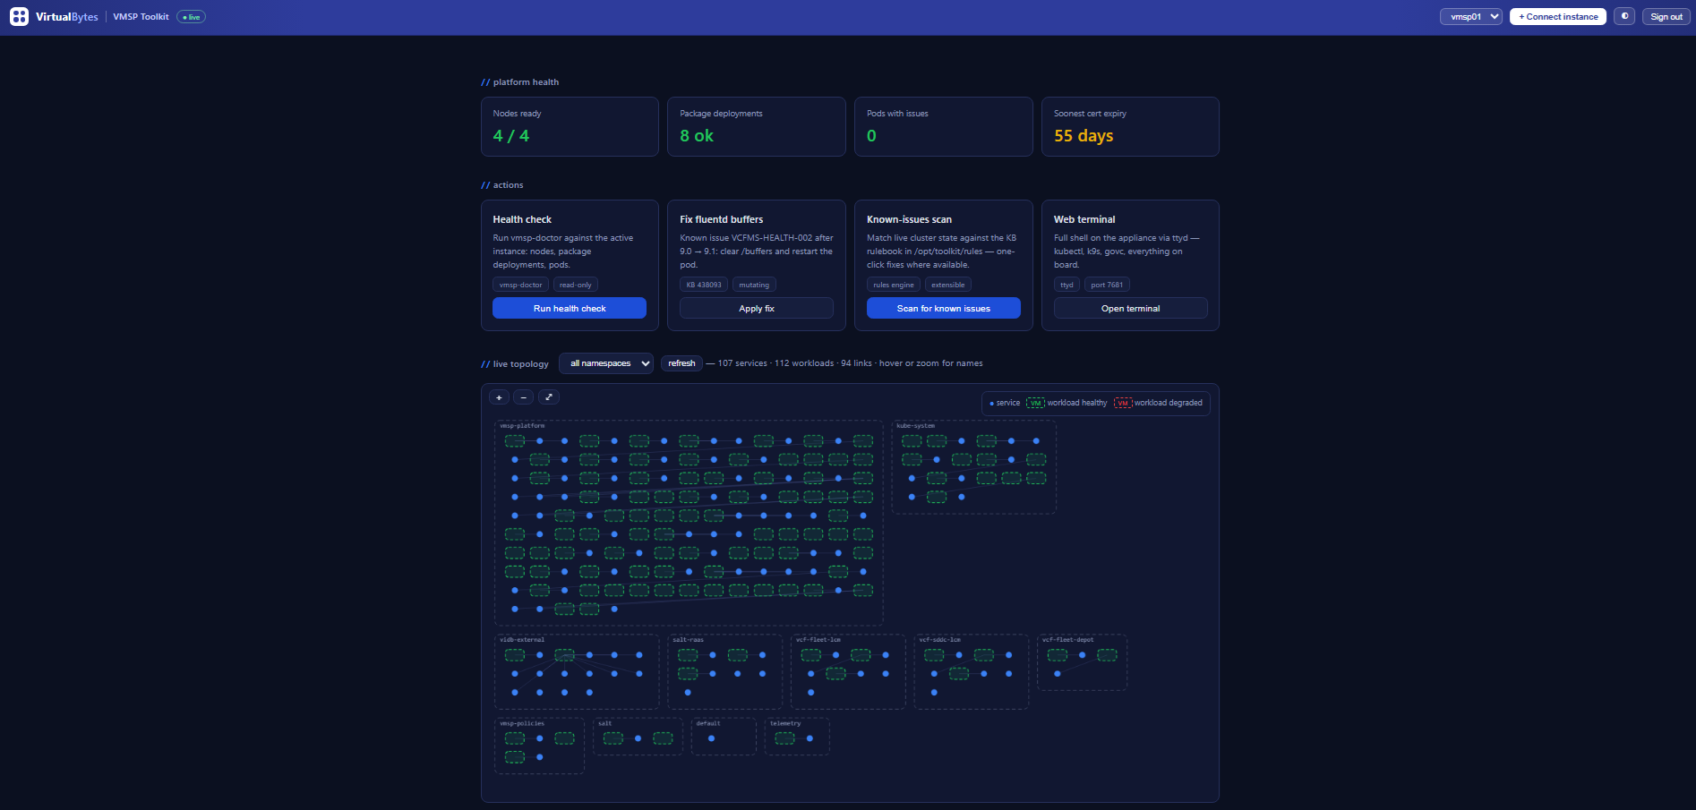Screen dimensions: 1696x810
Task: Zoom in the topology with plus button
Action: pos(499,397)
